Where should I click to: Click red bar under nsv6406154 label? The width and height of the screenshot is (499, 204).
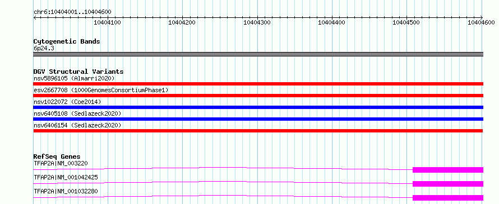coord(258,131)
